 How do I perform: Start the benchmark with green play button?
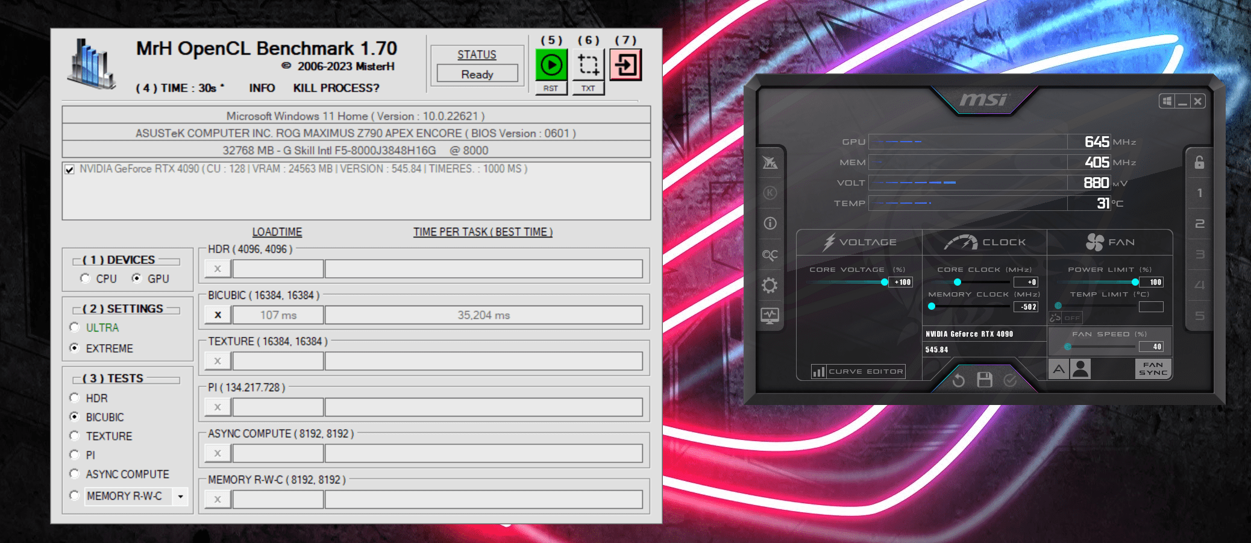tap(551, 64)
